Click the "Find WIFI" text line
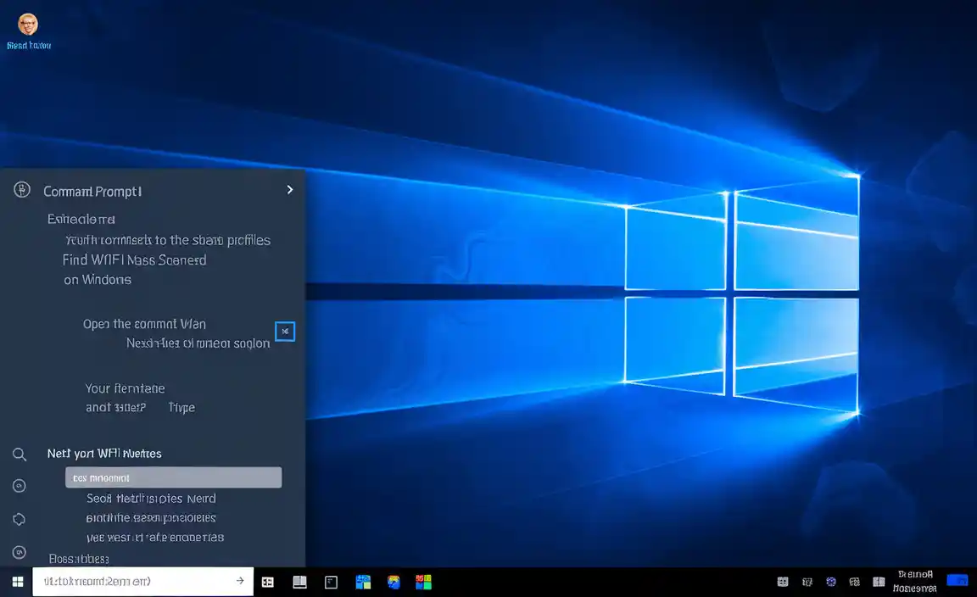977x597 pixels. (134, 260)
